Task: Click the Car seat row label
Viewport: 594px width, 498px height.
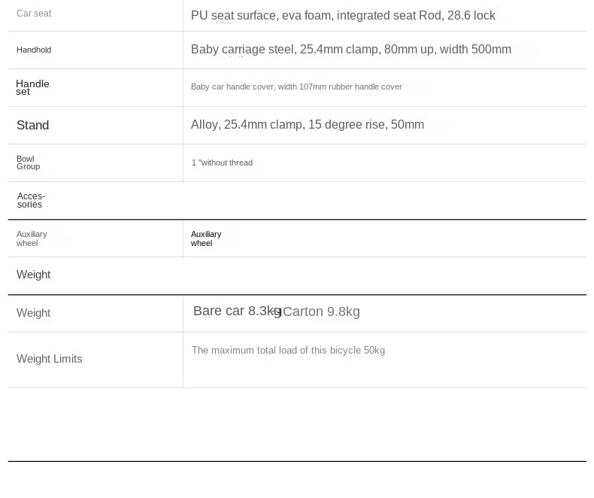Action: click(34, 14)
